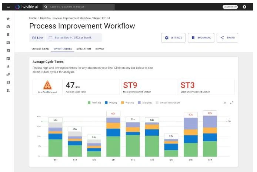Open the Impact tab
This screenshot has width=257, height=172.
tap(100, 49)
